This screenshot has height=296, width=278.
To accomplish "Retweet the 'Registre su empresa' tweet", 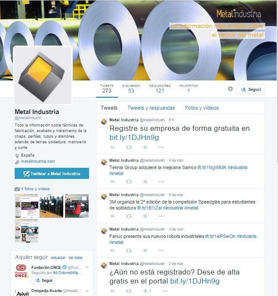I will 129,147.
